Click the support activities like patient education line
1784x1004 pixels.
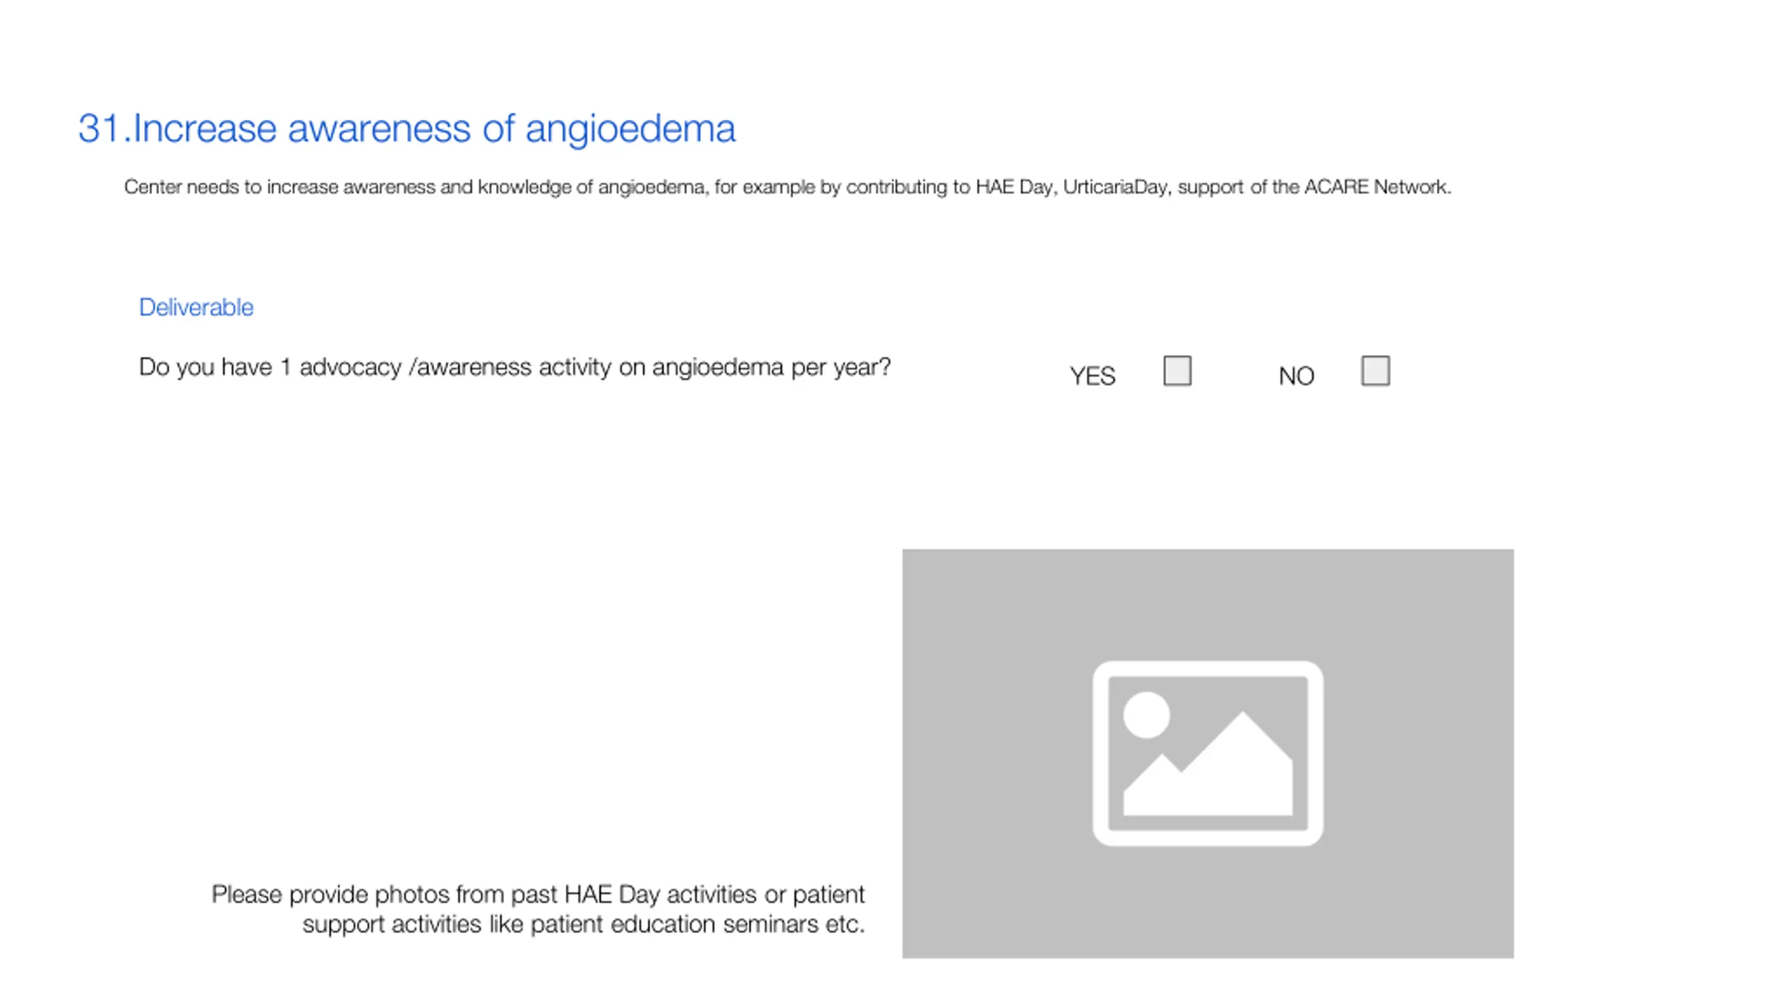coord(583,925)
